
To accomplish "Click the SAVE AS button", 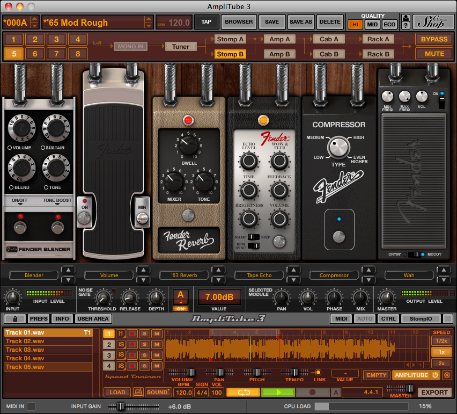I will click(x=300, y=22).
